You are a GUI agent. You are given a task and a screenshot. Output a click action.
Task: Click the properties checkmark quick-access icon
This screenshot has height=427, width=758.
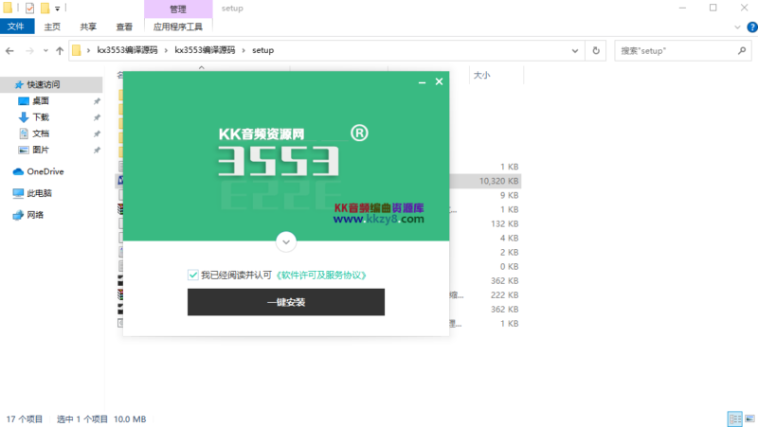[29, 9]
